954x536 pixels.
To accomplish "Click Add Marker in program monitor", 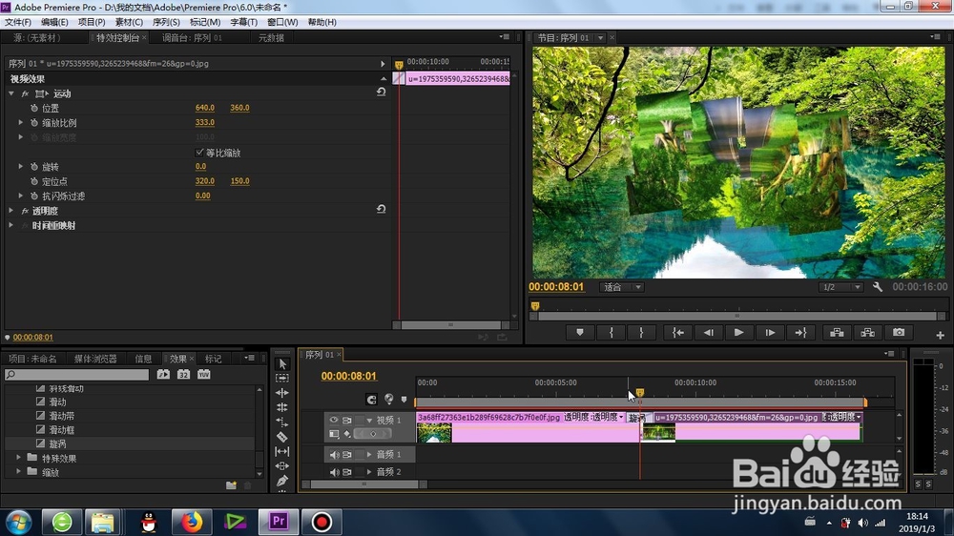I will click(x=580, y=332).
